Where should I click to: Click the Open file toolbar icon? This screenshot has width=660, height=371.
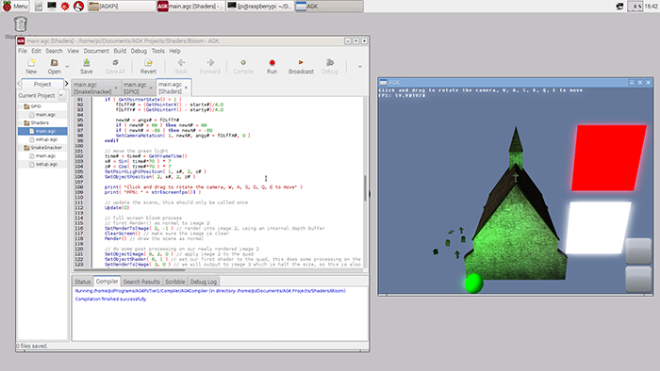pyautogui.click(x=55, y=66)
